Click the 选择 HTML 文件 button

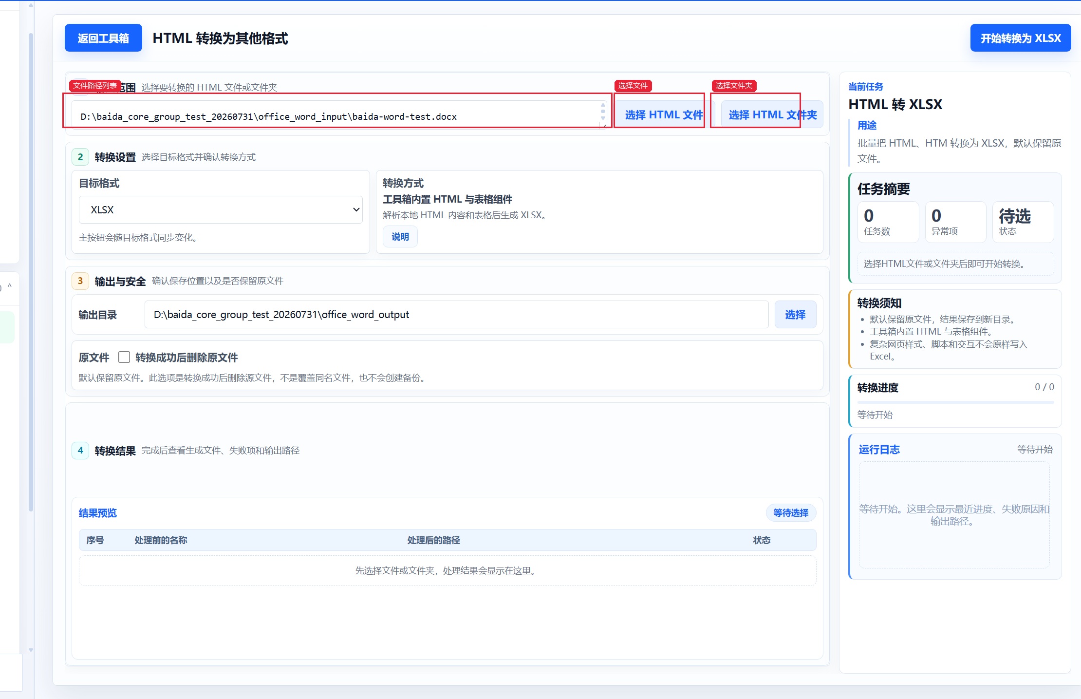[664, 114]
